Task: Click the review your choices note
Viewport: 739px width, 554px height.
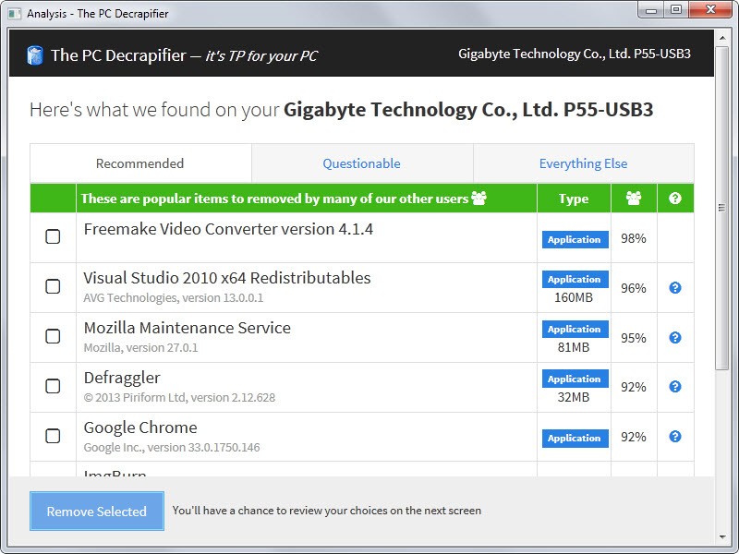Action: (327, 511)
